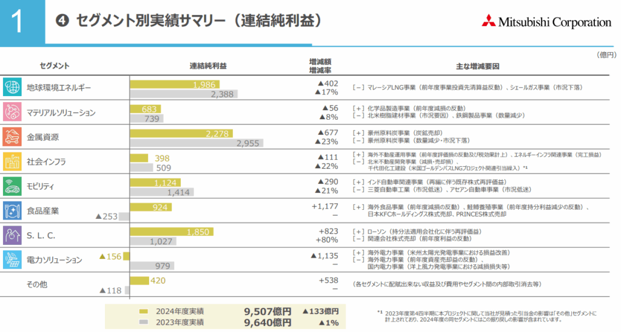
Task: Click the (億円) unit note
Action: pos(606,55)
